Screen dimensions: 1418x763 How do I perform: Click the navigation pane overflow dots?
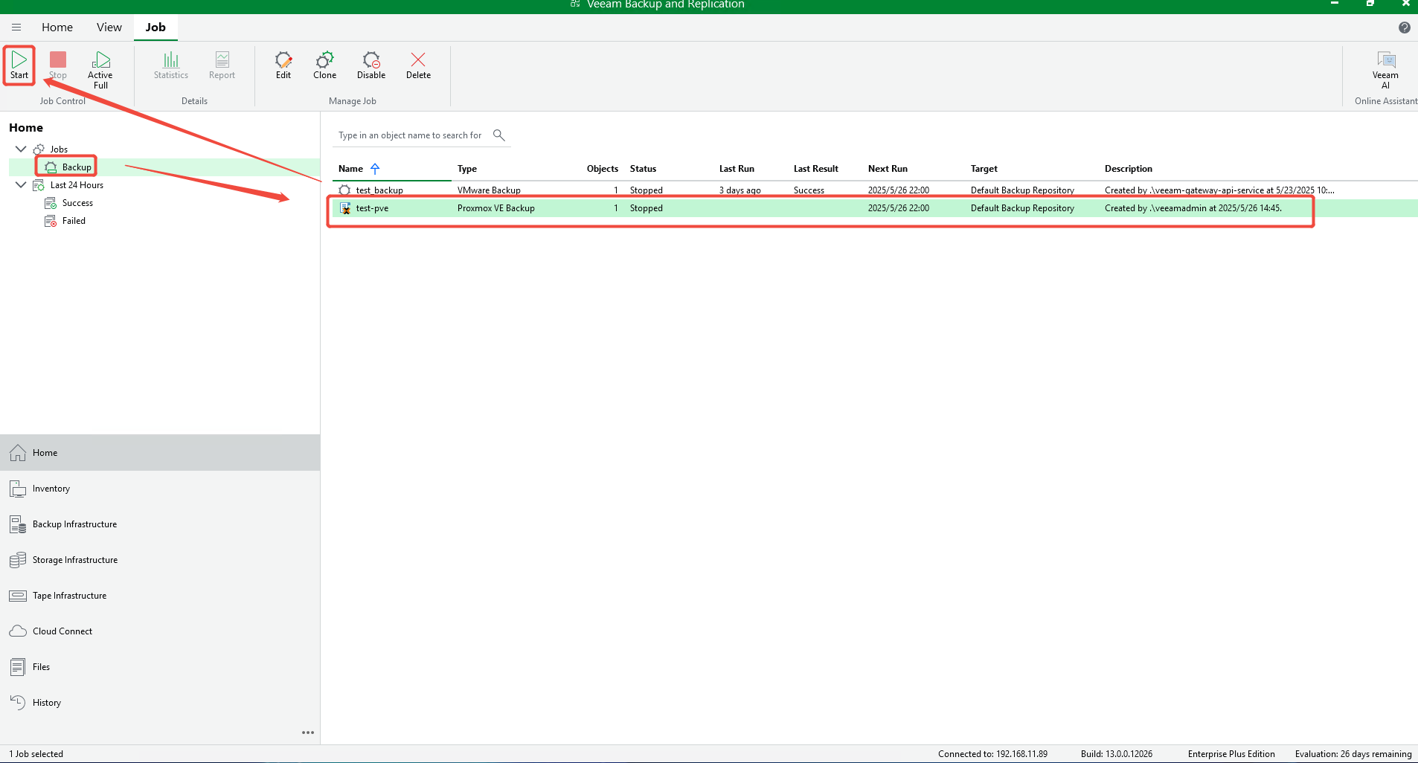[x=308, y=733]
